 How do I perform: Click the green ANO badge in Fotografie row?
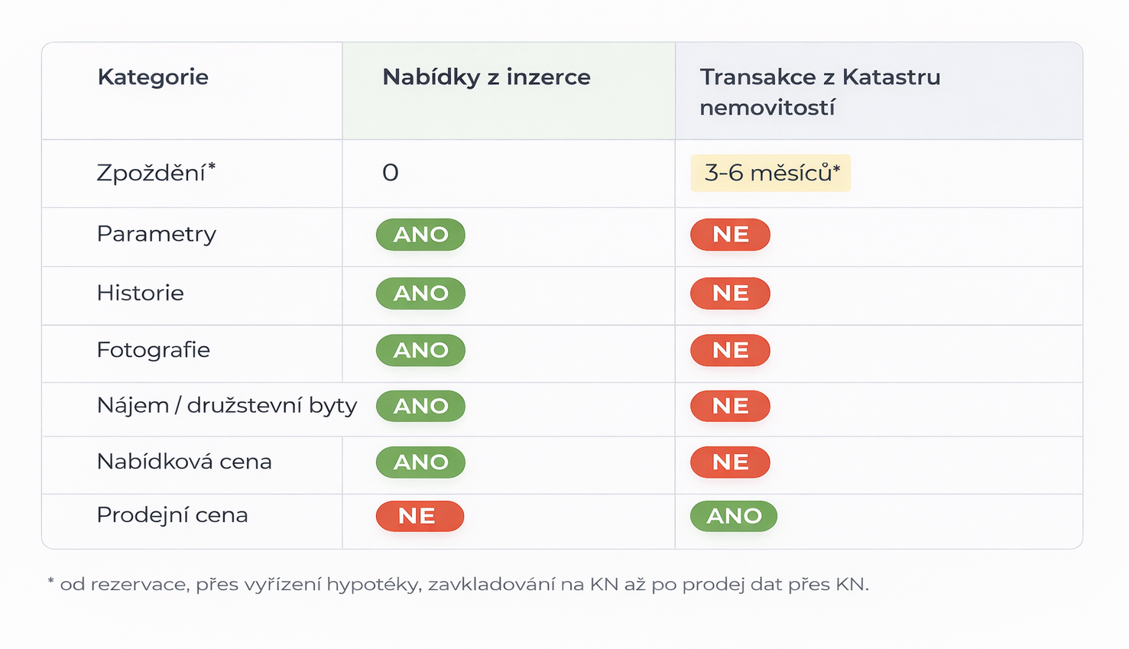pos(420,350)
